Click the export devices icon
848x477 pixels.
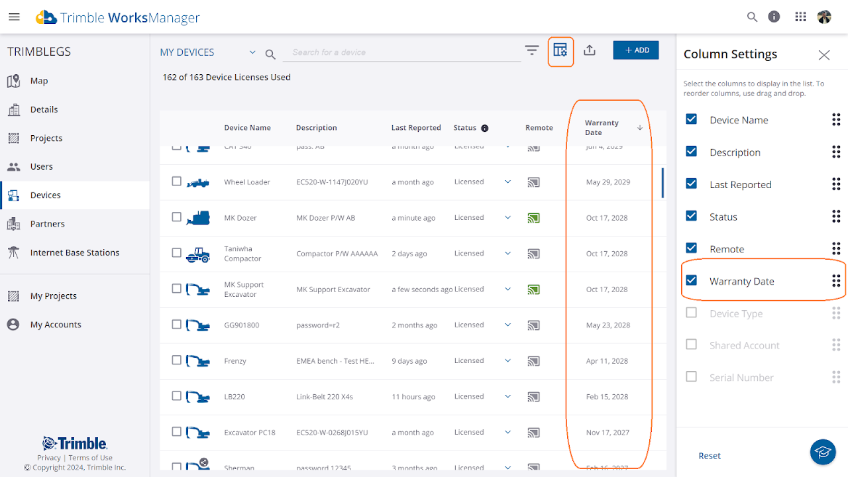[x=590, y=50]
